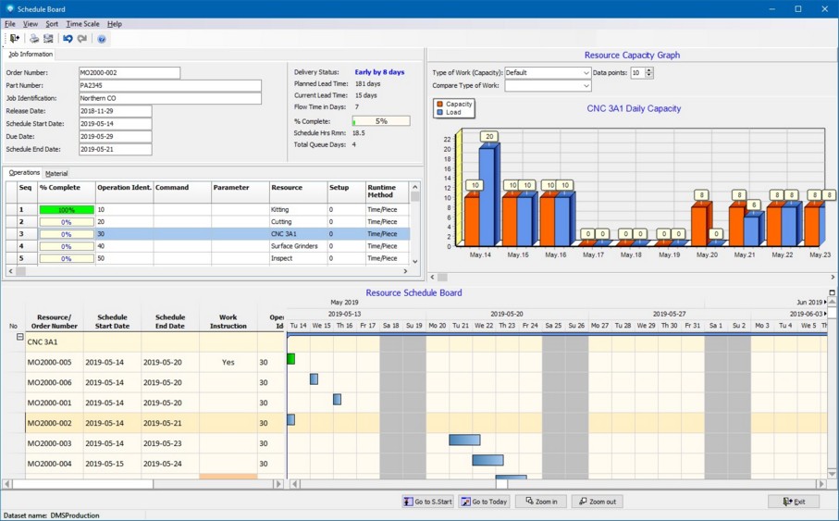Click the Zoom in button
839x521 pixels.
tap(541, 502)
